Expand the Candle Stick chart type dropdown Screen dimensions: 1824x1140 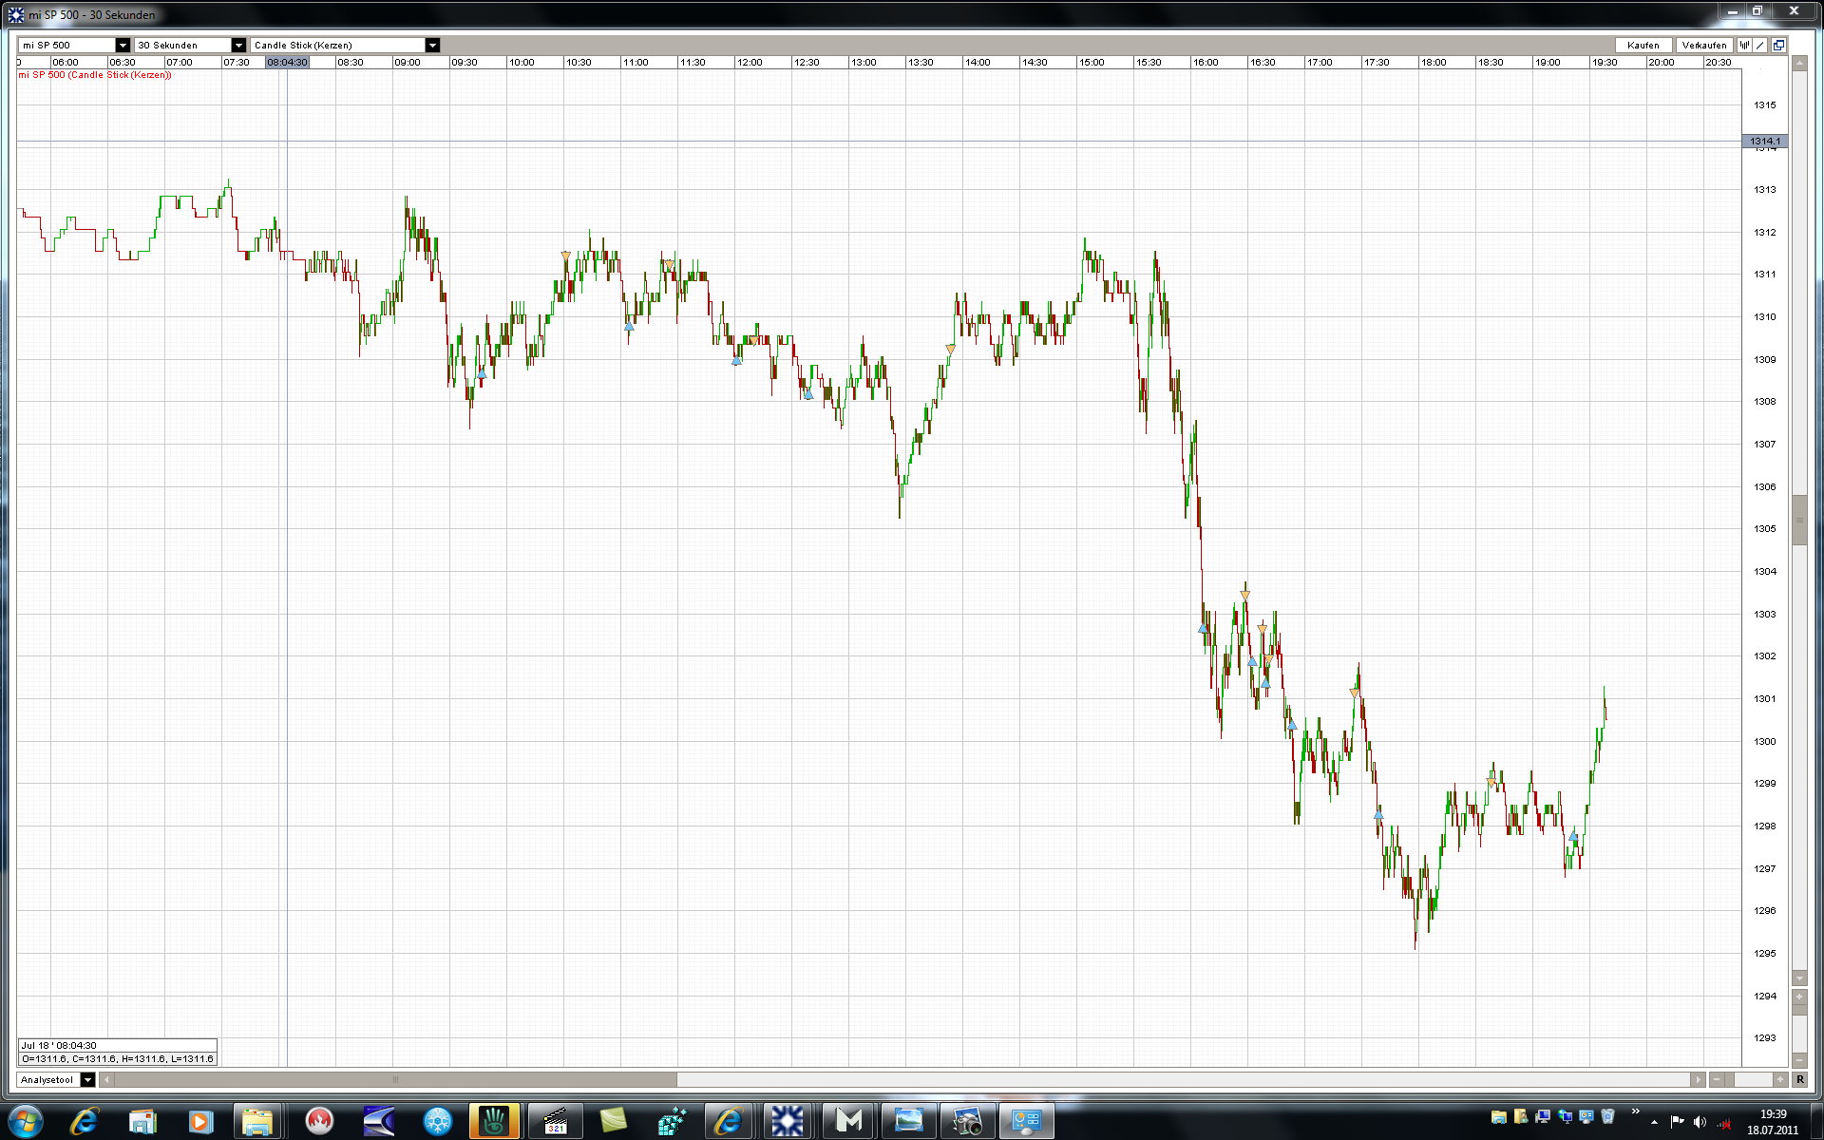pos(432,45)
